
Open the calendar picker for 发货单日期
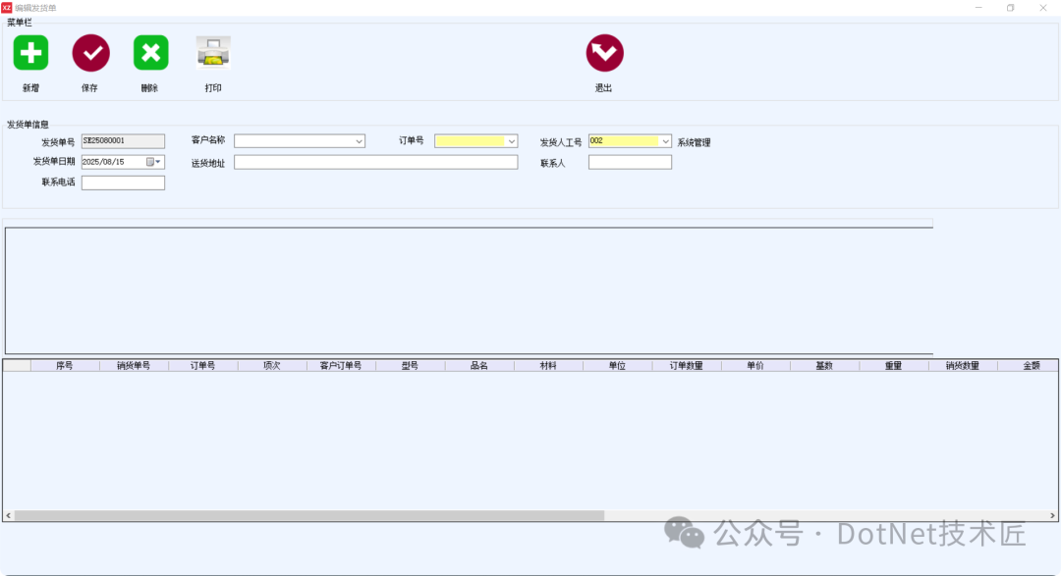pyautogui.click(x=152, y=162)
